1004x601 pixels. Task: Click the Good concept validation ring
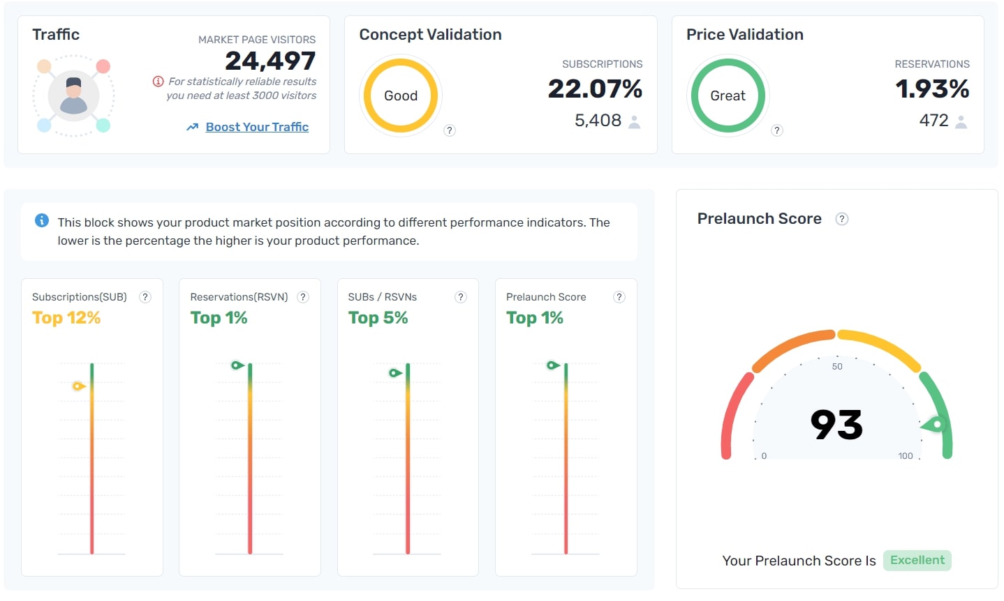(401, 96)
